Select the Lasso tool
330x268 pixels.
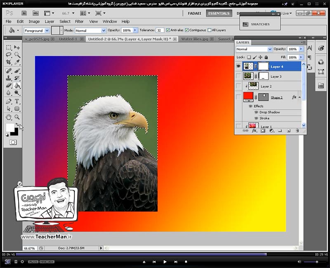pyautogui.click(x=9, y=55)
